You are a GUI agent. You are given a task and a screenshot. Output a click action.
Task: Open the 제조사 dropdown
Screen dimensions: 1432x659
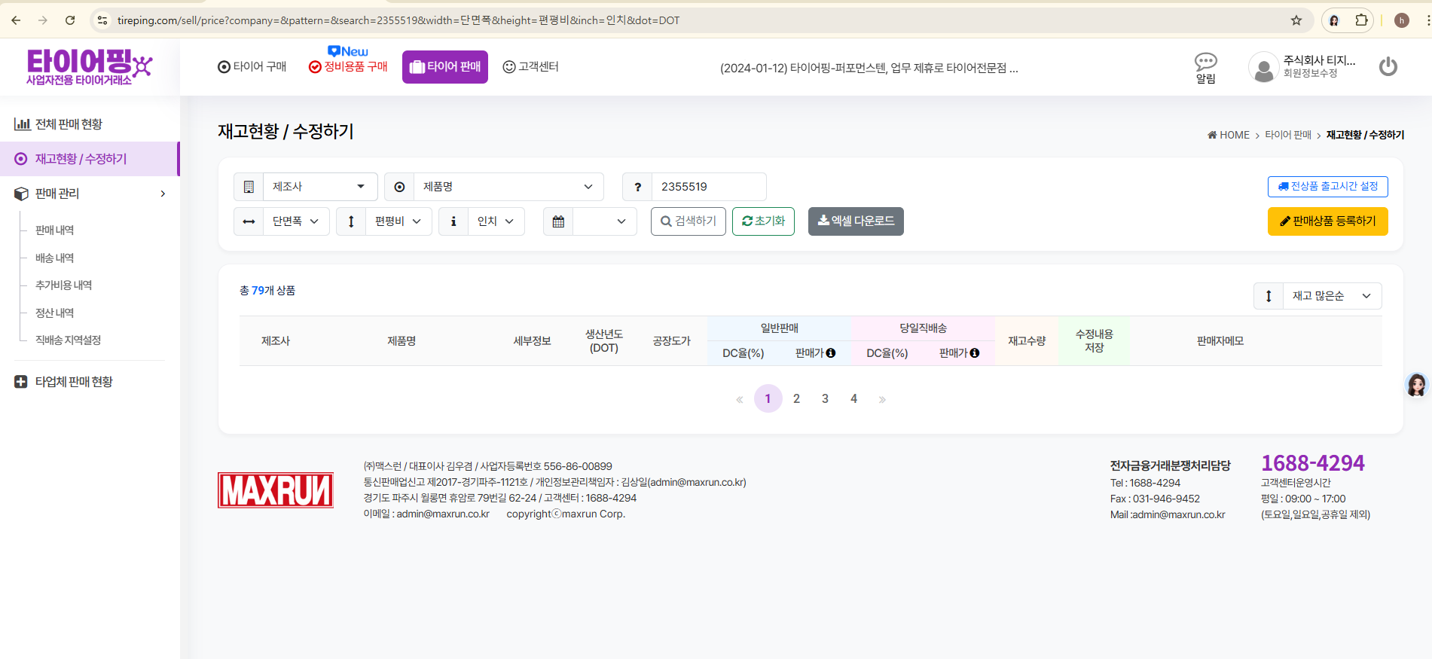[319, 187]
